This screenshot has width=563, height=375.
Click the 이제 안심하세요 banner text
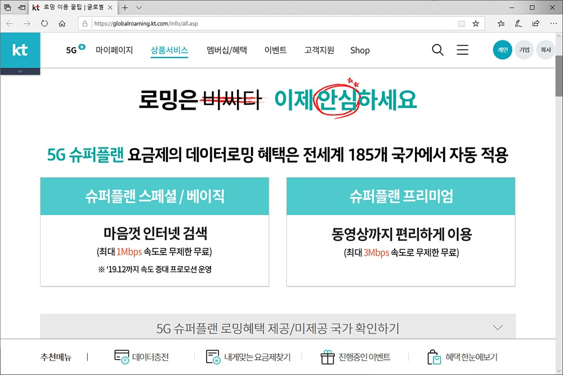pos(346,100)
